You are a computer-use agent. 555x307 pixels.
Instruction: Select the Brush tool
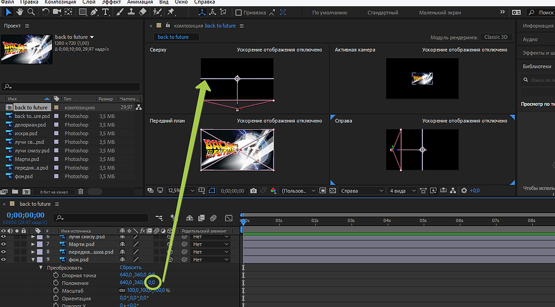click(120, 12)
